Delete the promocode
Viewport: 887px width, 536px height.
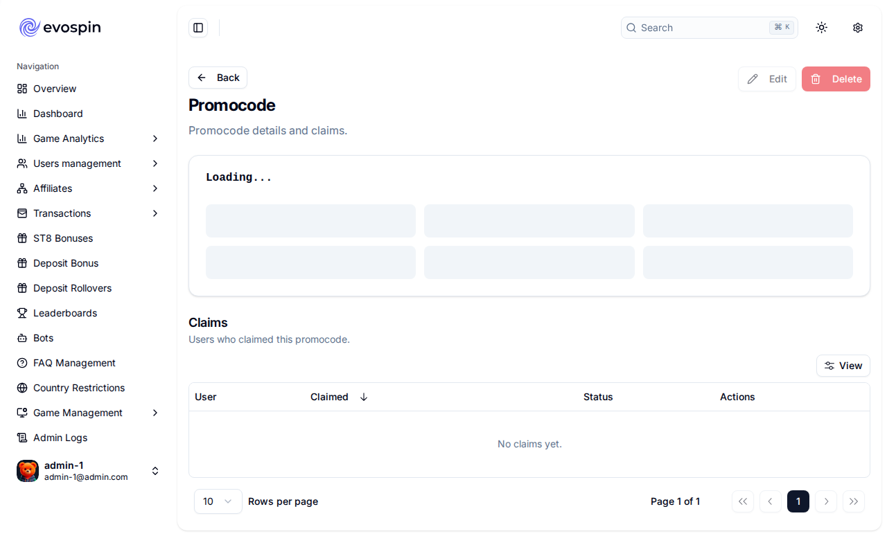tap(836, 79)
